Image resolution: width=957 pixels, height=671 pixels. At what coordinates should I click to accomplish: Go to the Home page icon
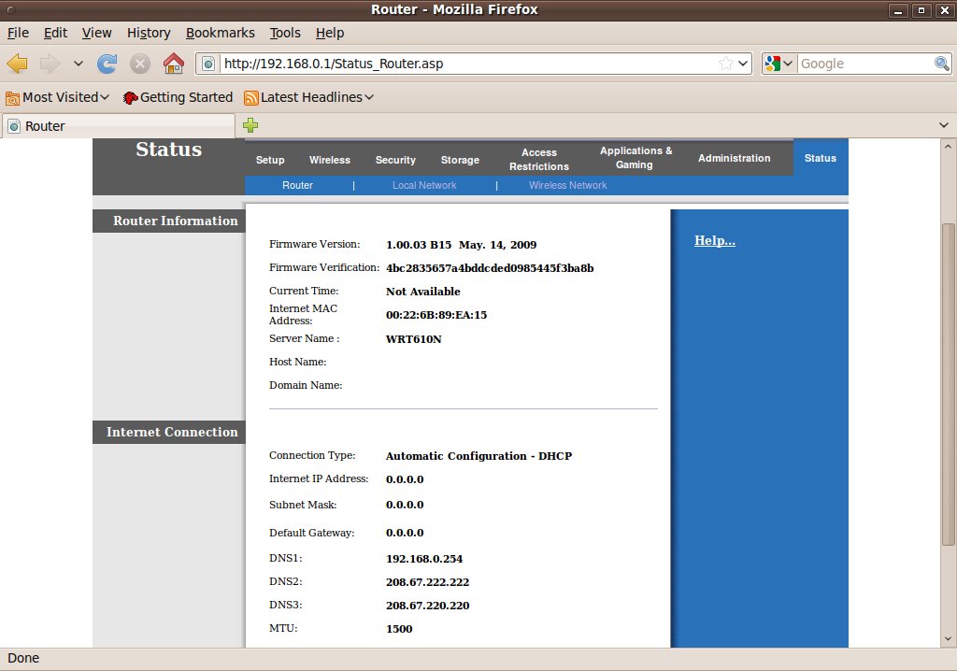click(x=173, y=64)
